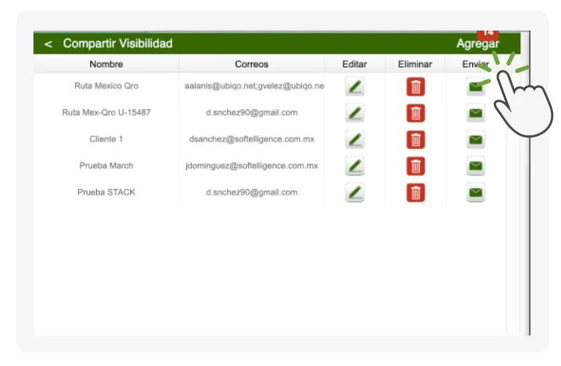
Task: Send email for Prueba March
Action: [x=475, y=166]
